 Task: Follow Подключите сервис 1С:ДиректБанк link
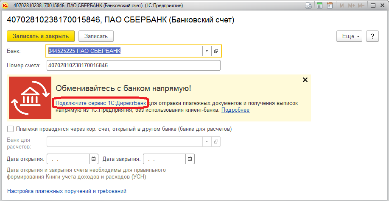point(101,103)
